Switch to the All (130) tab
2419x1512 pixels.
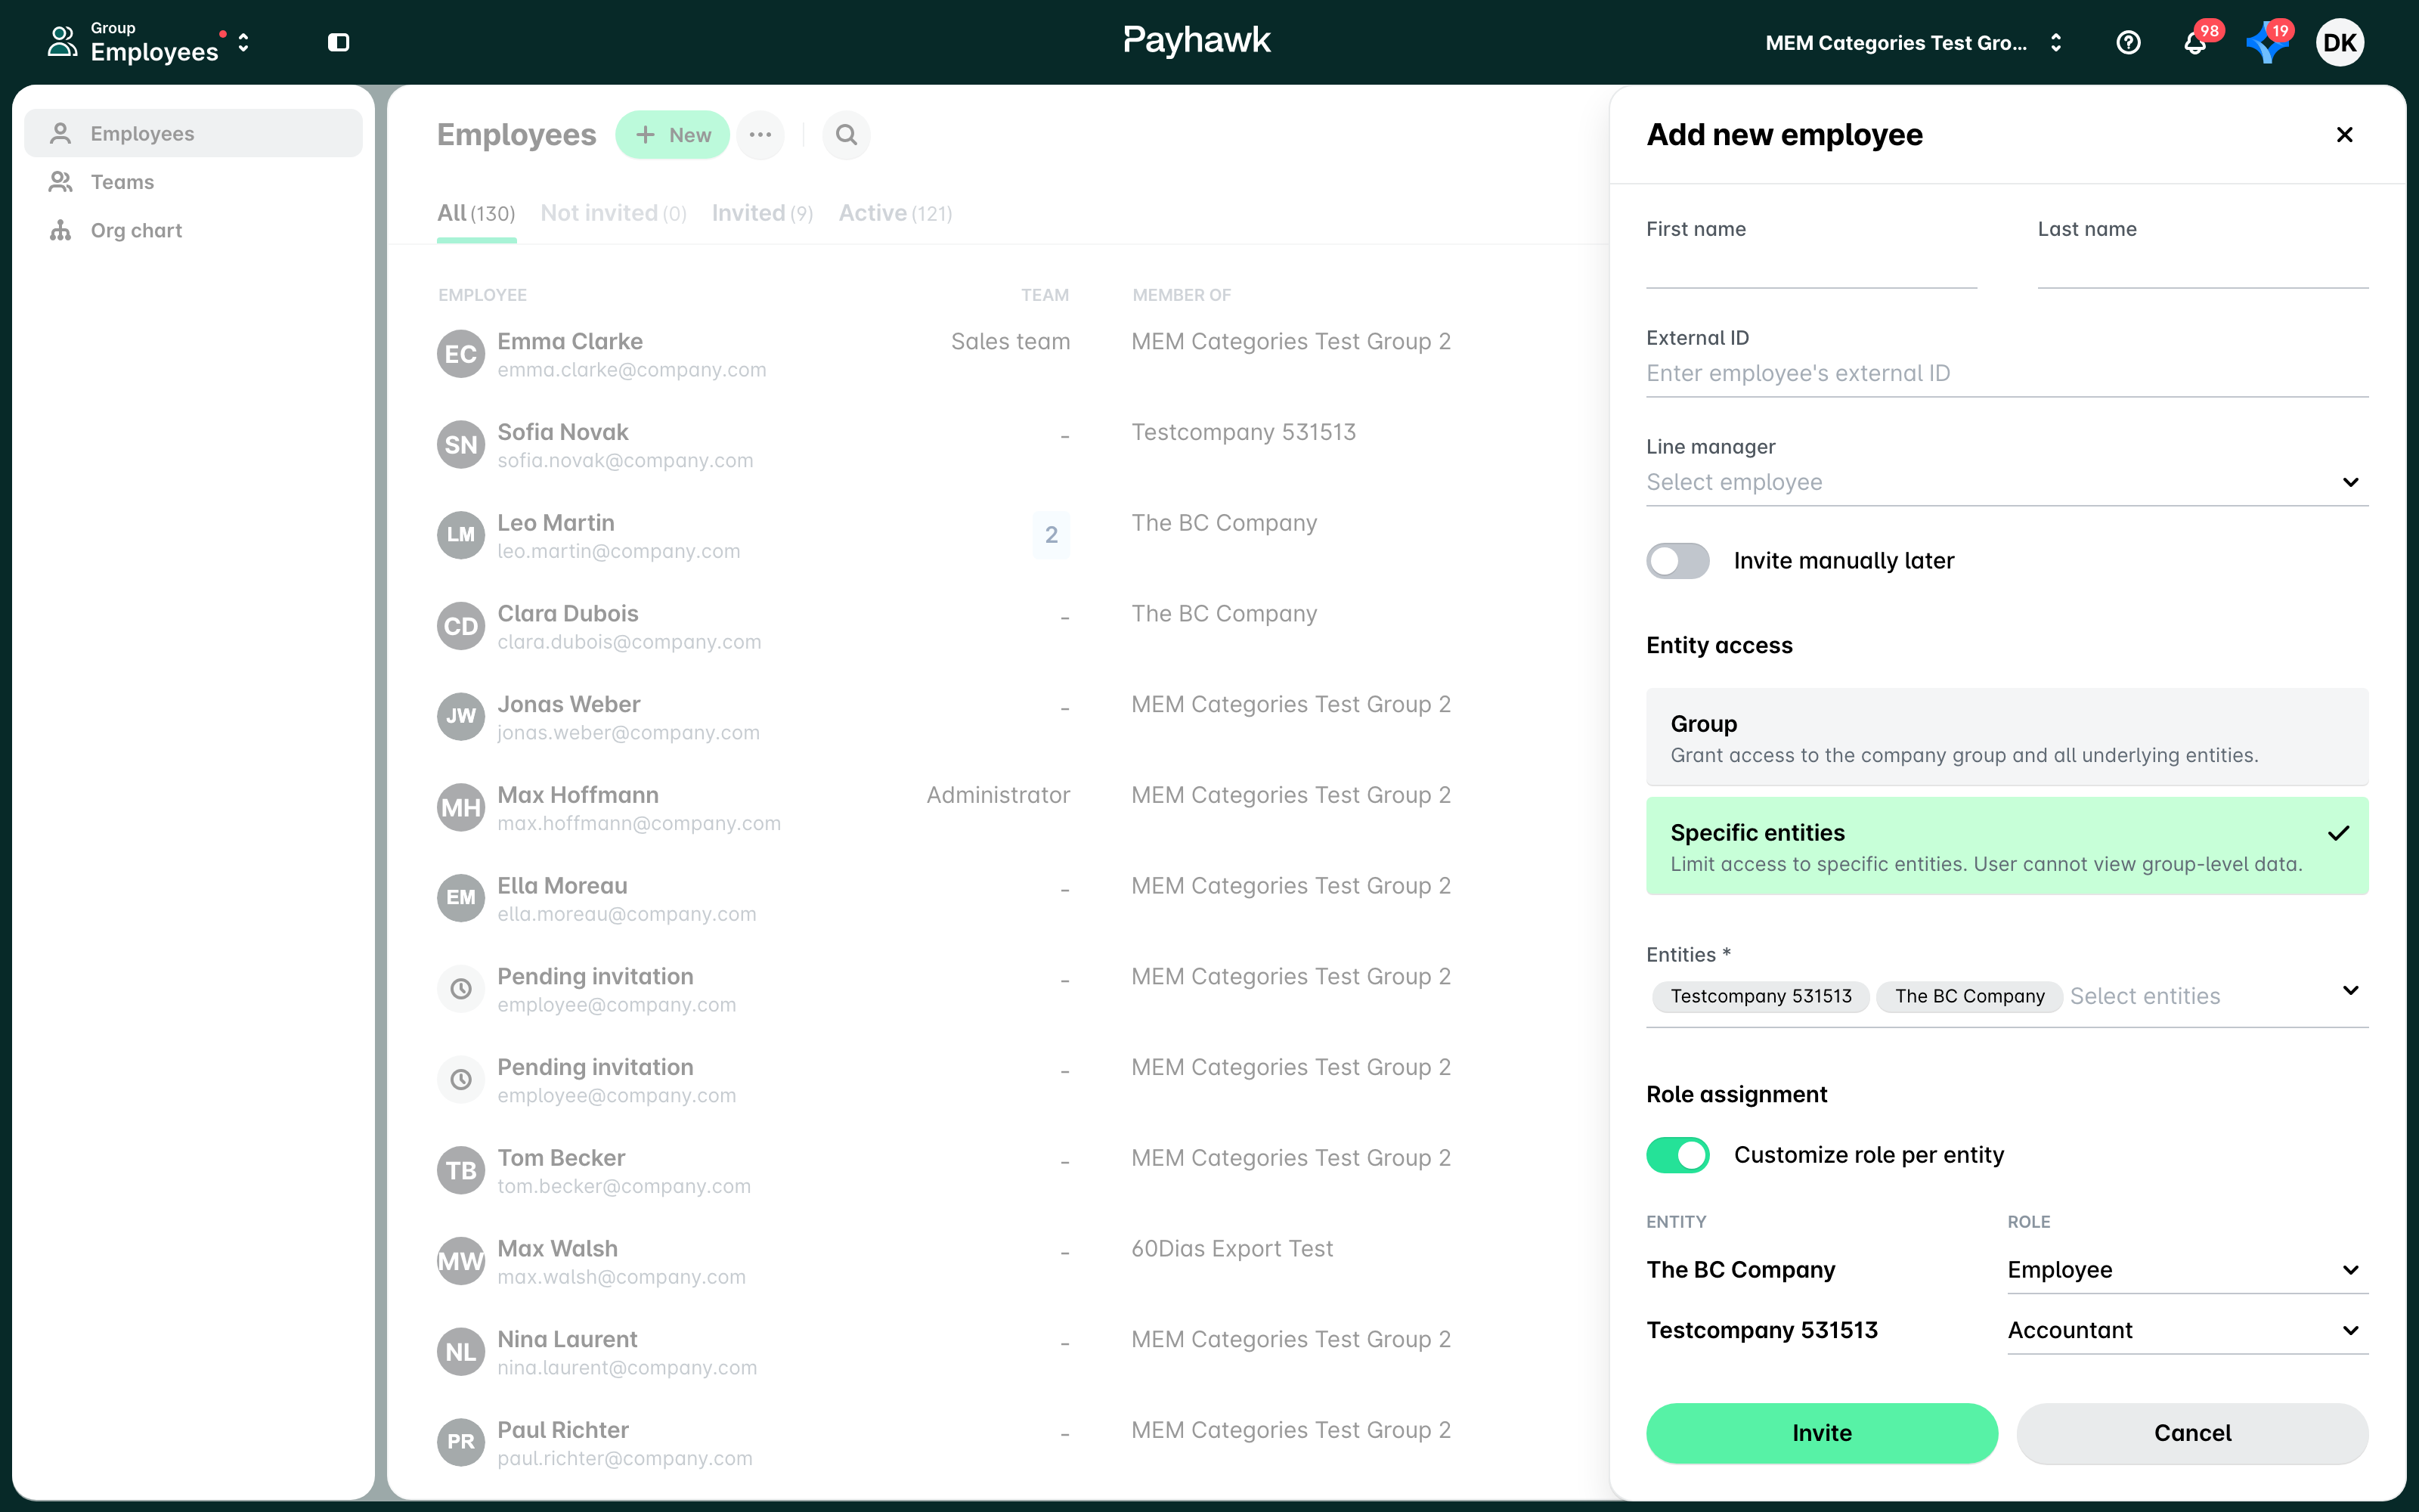click(x=475, y=213)
